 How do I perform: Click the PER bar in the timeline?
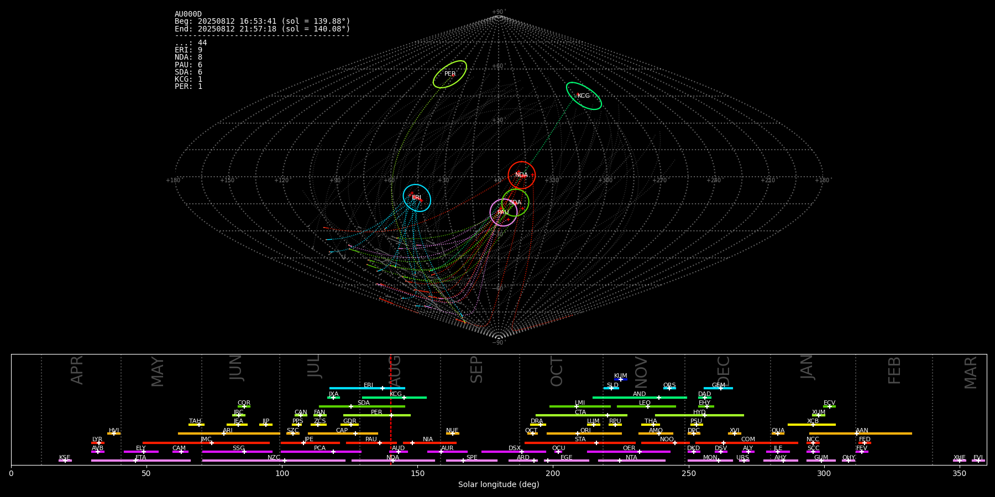(x=377, y=415)
